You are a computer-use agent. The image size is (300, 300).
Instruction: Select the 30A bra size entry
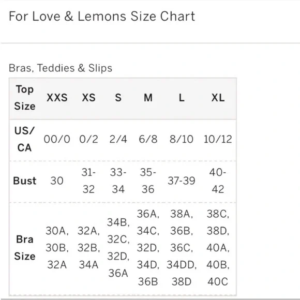[57, 231]
